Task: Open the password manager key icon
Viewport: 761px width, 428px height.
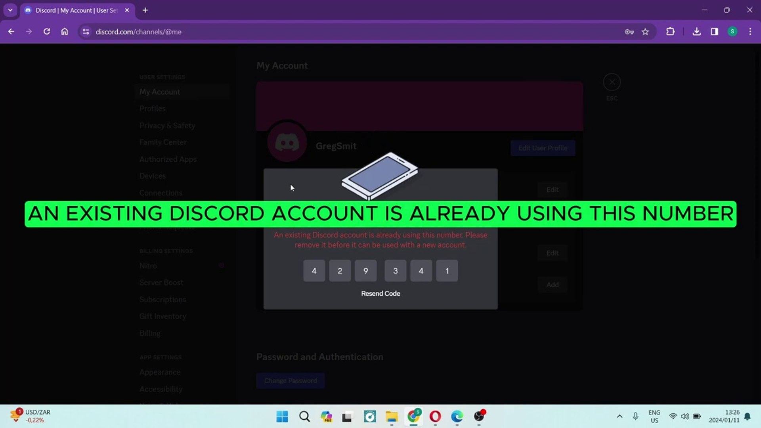Action: coord(629,32)
